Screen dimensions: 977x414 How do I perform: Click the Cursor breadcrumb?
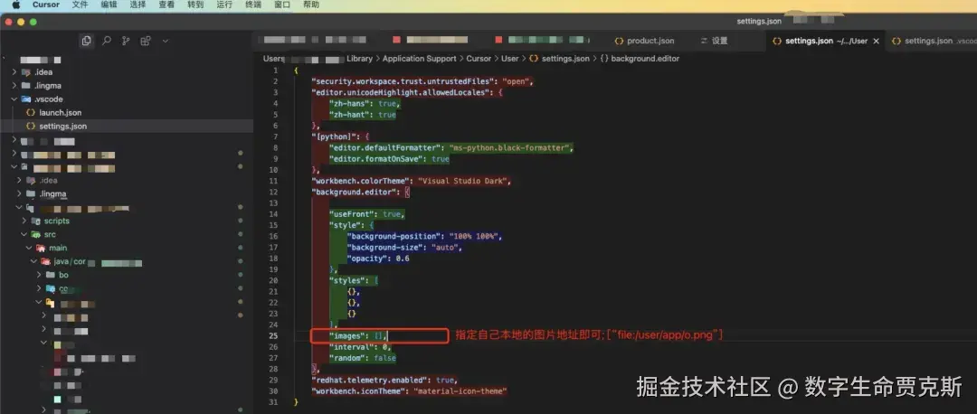click(x=479, y=59)
